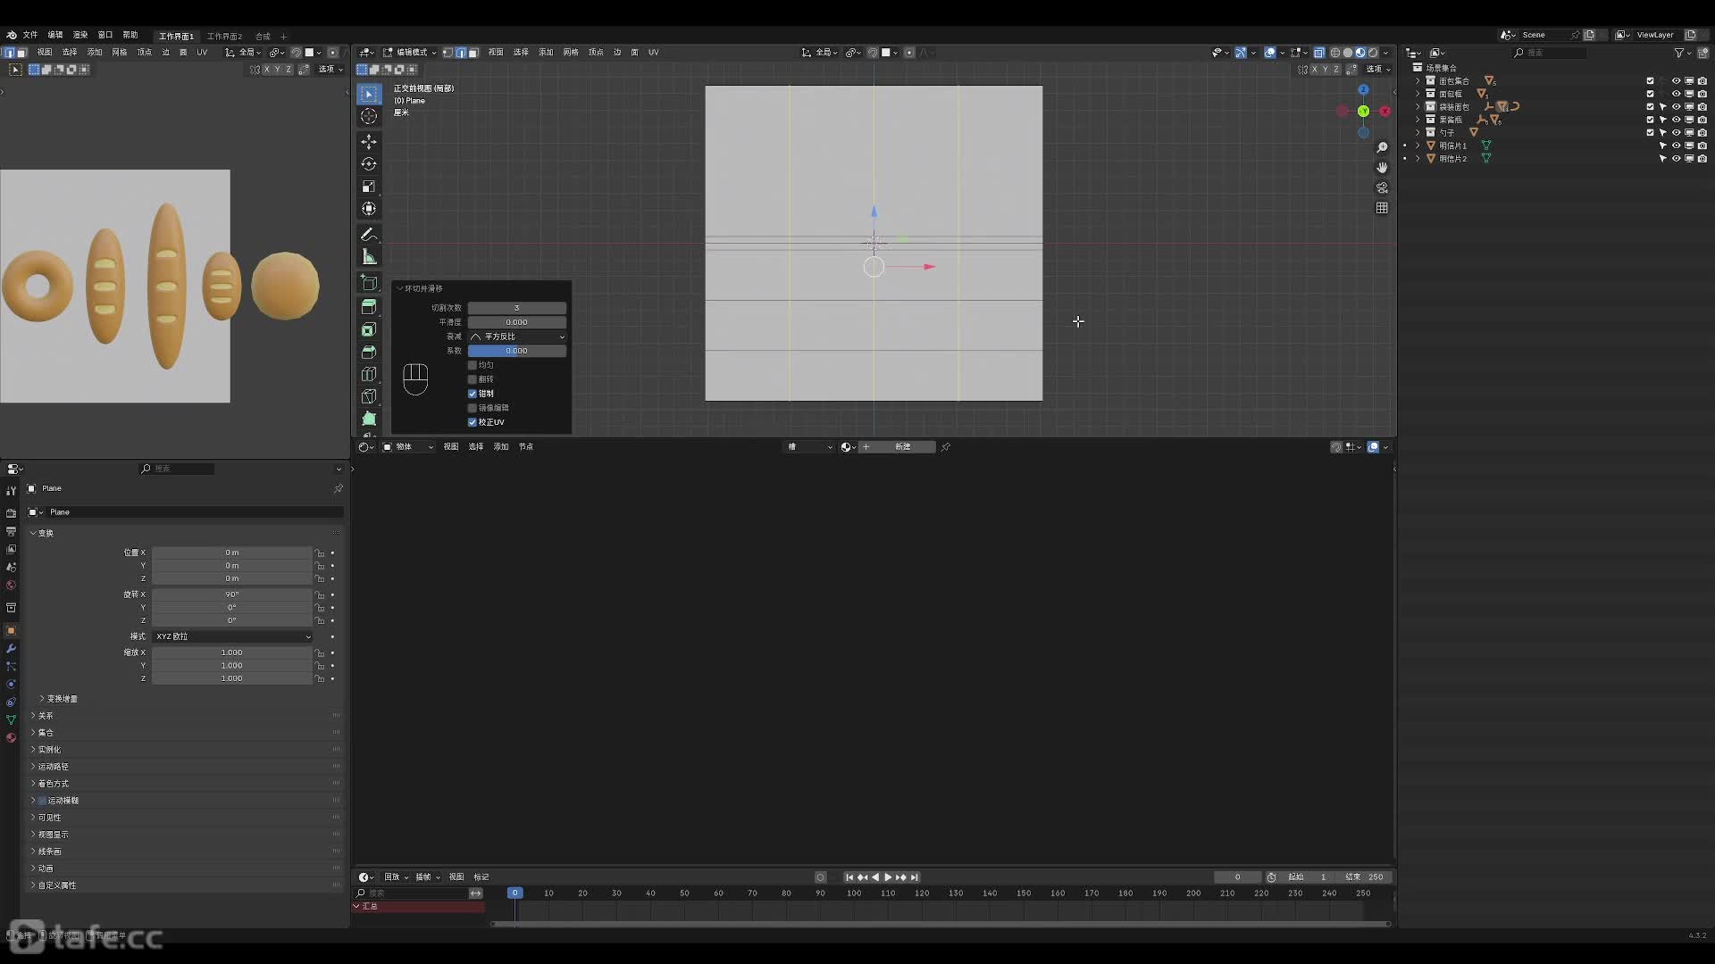Open rotation mode XYZ 欧拉 dropdown
Screen dimensions: 1715x964
[x=232, y=636]
